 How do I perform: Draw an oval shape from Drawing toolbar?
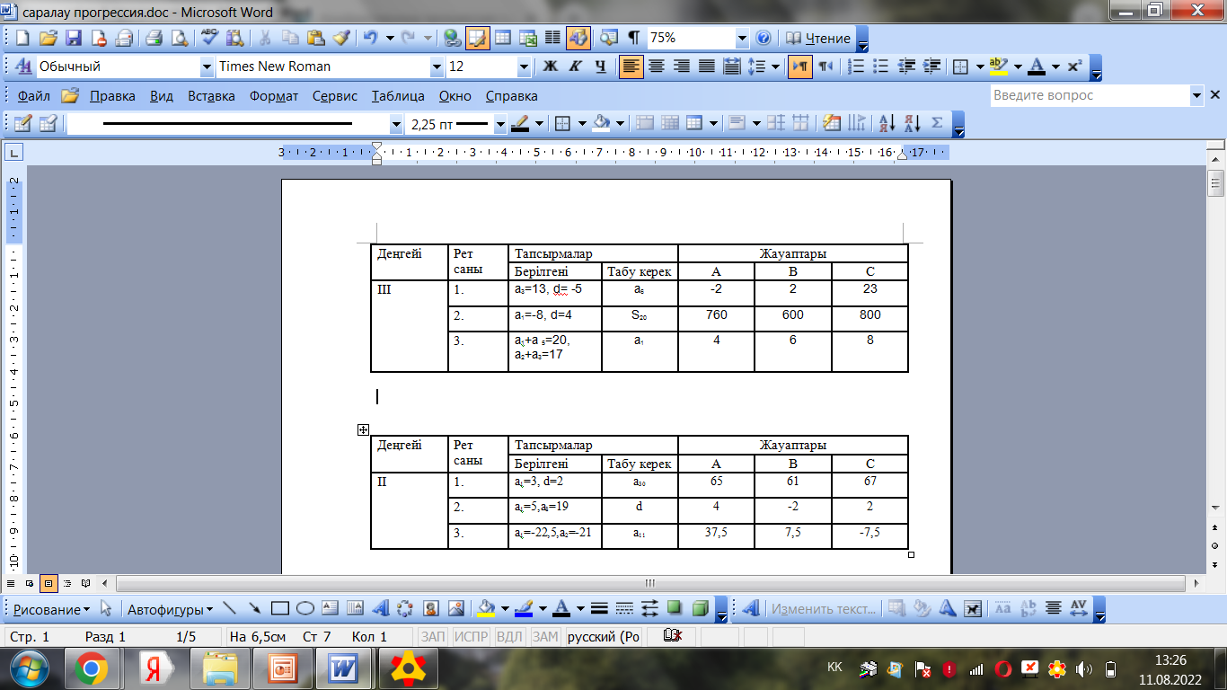[x=305, y=608]
